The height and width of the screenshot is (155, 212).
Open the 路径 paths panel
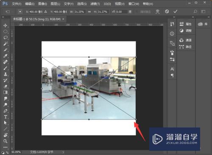pyautogui.click(x=186, y=47)
